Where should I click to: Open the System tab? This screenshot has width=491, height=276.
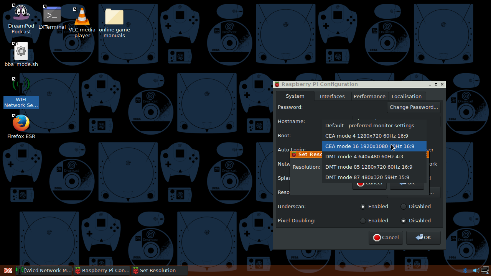295,96
